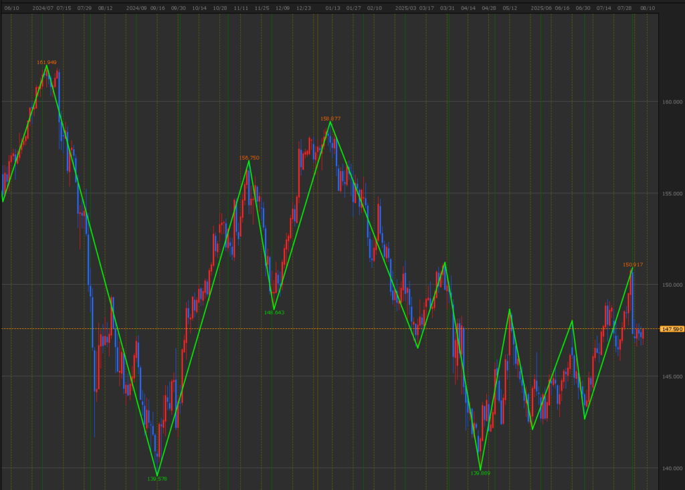Click the 06/16 date label

pos(562,8)
